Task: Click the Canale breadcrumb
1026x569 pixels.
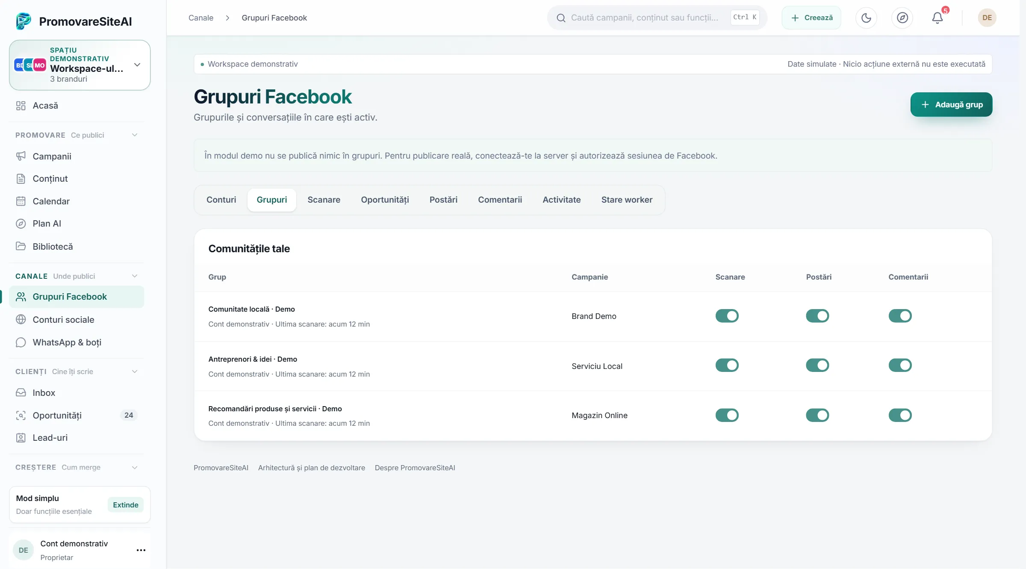Action: click(x=201, y=18)
